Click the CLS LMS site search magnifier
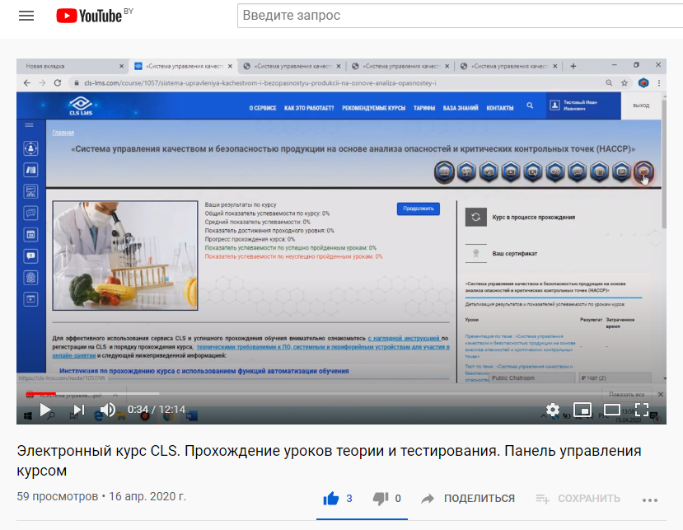683x530 pixels. 530,106
